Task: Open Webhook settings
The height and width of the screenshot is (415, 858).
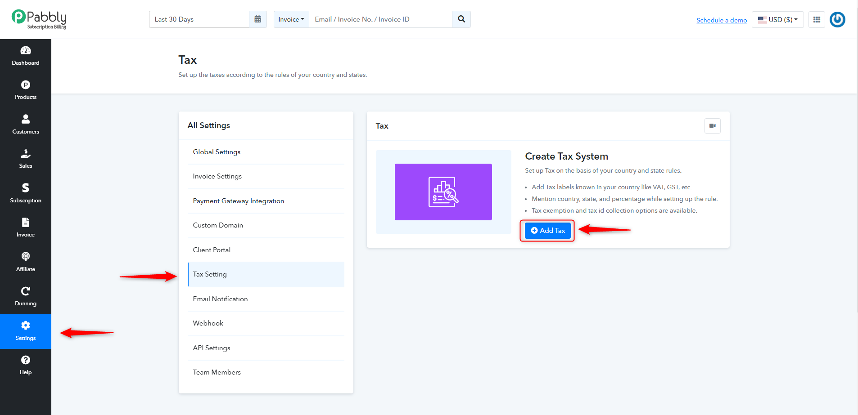Action: click(266, 323)
